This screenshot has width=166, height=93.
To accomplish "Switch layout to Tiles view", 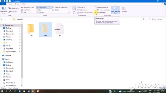I will tap(24, 12).
